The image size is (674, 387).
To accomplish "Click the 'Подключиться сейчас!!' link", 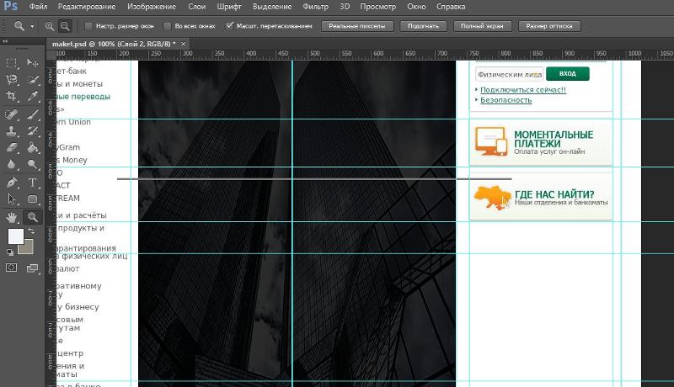I will tap(523, 90).
